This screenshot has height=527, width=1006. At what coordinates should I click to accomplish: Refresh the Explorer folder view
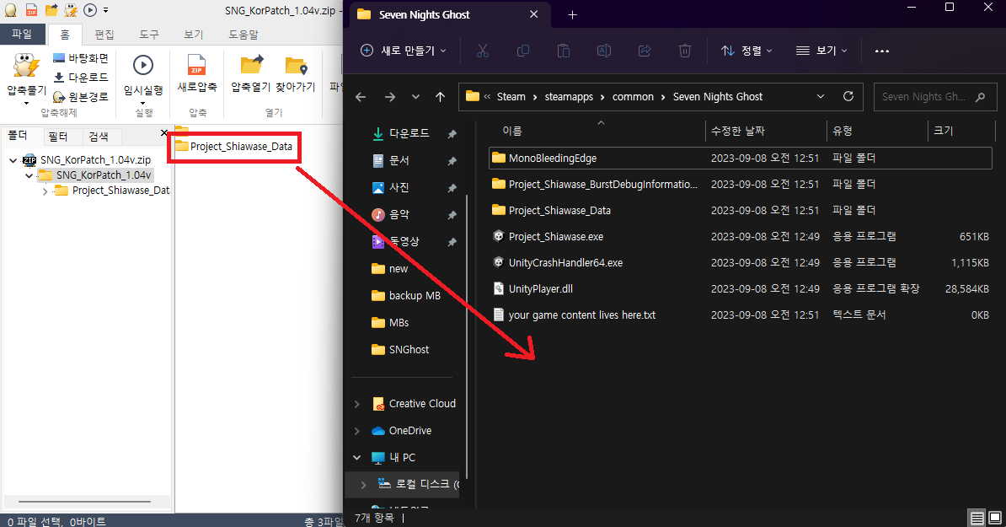point(848,97)
